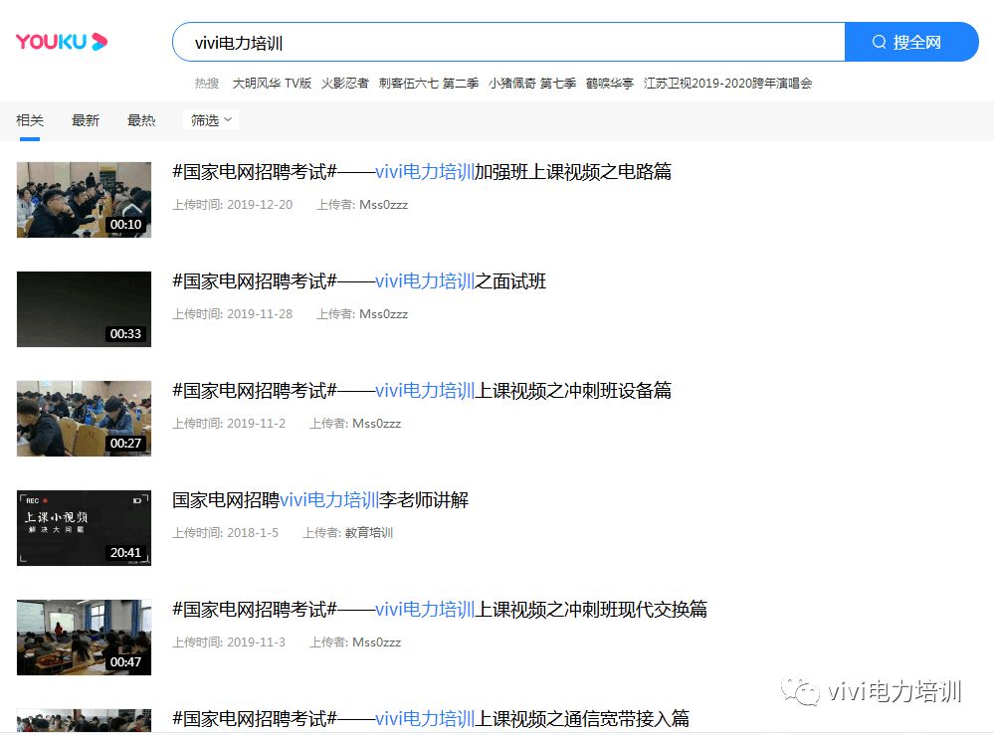The image size is (994, 735).
Task: Switch to the 最新 tab
Action: (86, 120)
